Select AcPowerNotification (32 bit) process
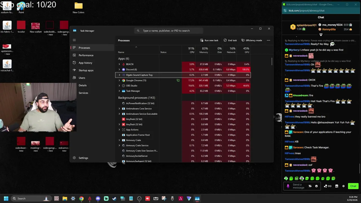Image resolution: width=361 pixels, height=203 pixels. 183,103
